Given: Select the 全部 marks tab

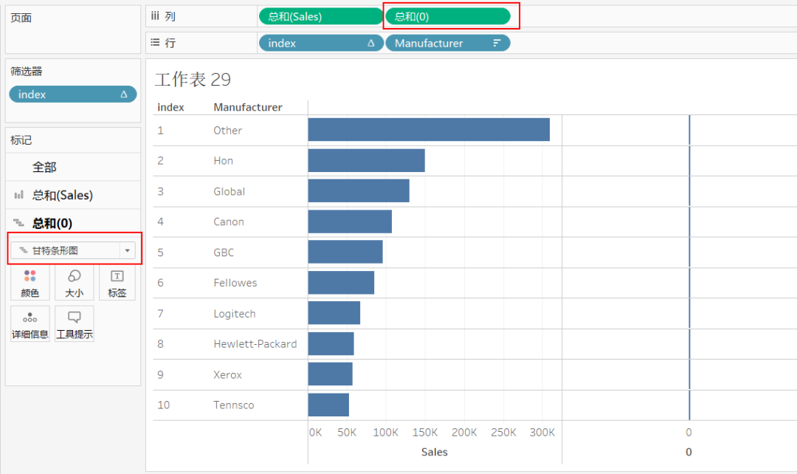Looking at the screenshot, I should click(44, 168).
